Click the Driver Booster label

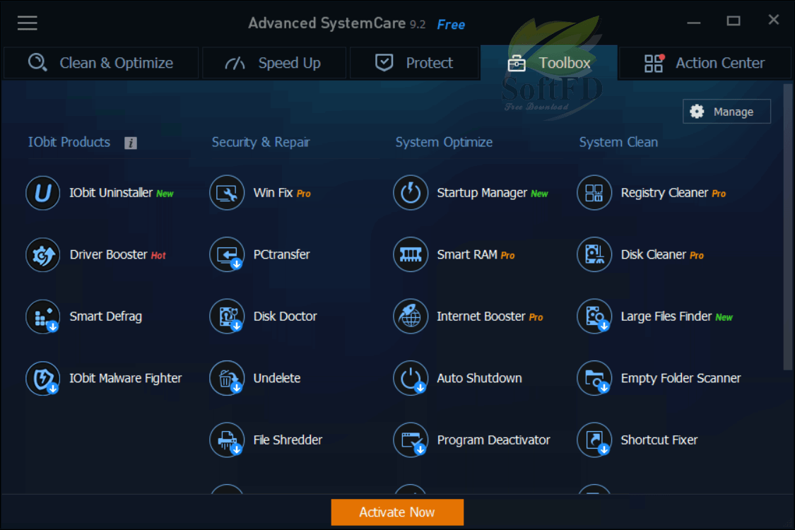[x=109, y=254]
